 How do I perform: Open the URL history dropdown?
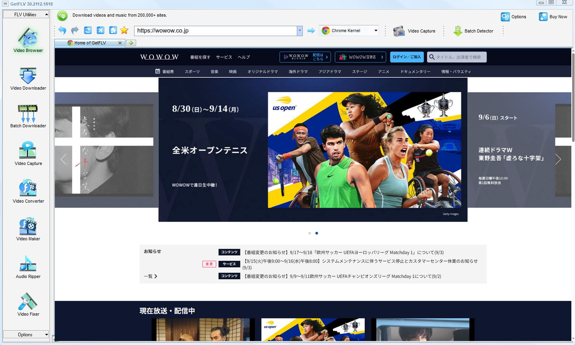pos(300,31)
